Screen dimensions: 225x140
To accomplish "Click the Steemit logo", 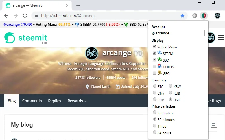I will click(26, 38).
